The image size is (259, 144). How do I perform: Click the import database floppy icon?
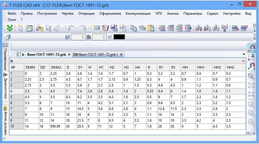[114, 28]
